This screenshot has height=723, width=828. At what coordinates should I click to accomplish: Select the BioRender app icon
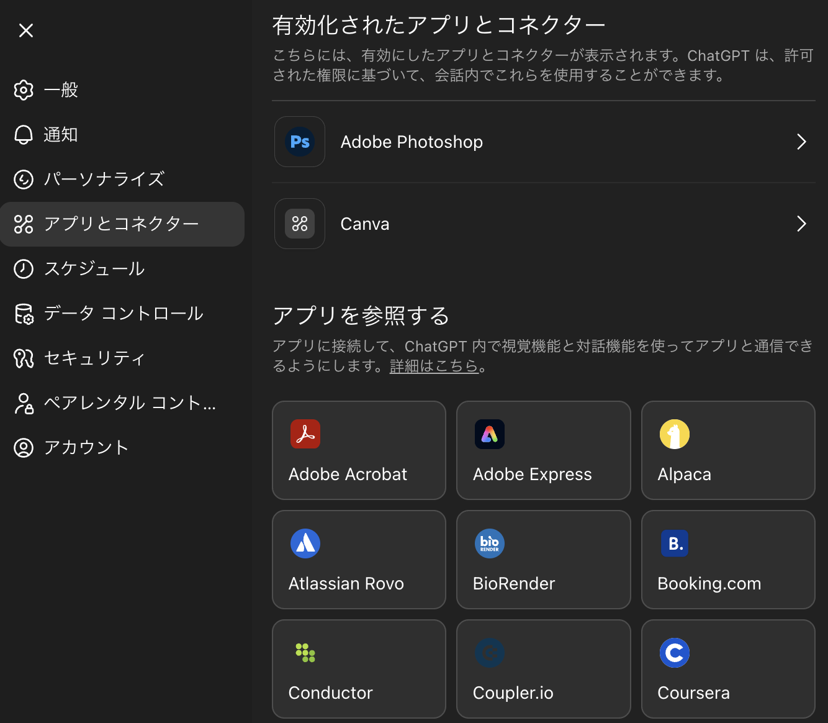[x=489, y=543]
